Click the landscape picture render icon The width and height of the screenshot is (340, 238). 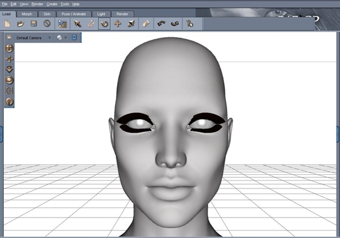62,24
